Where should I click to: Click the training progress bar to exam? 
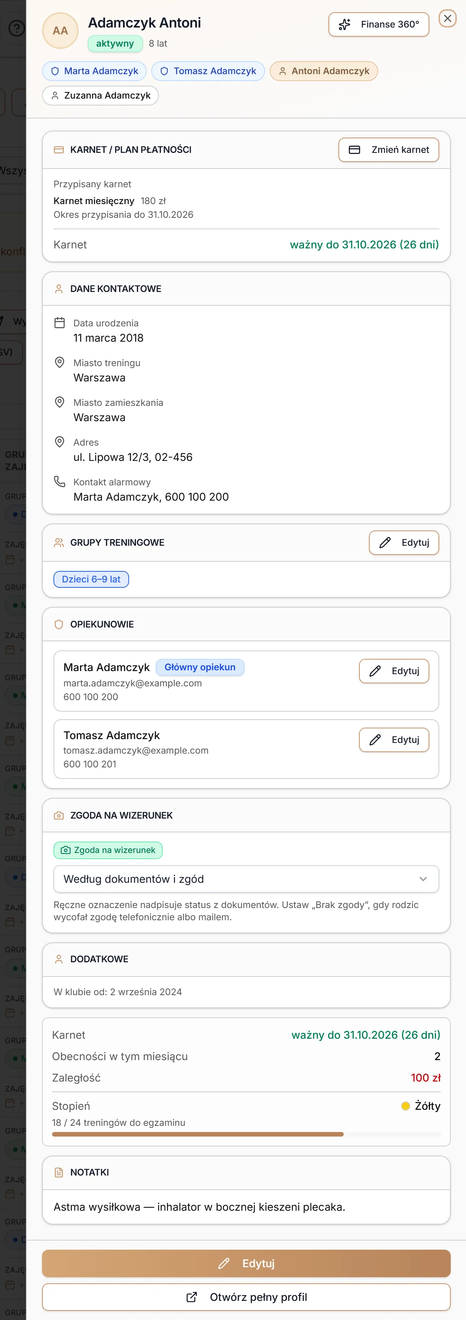pyautogui.click(x=246, y=1135)
